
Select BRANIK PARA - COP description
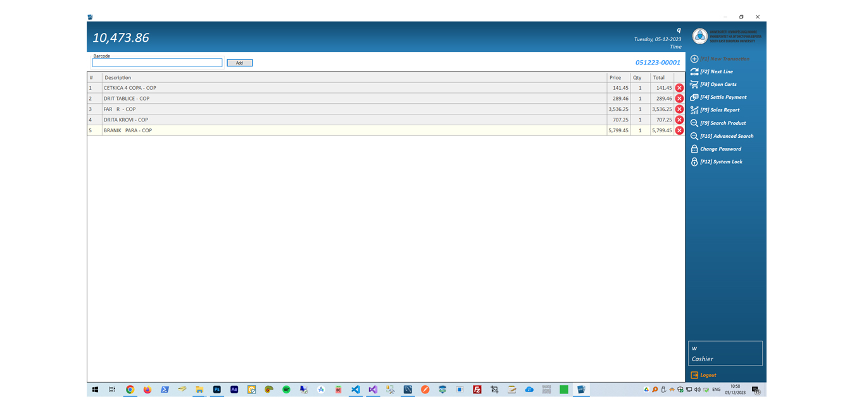tap(128, 130)
